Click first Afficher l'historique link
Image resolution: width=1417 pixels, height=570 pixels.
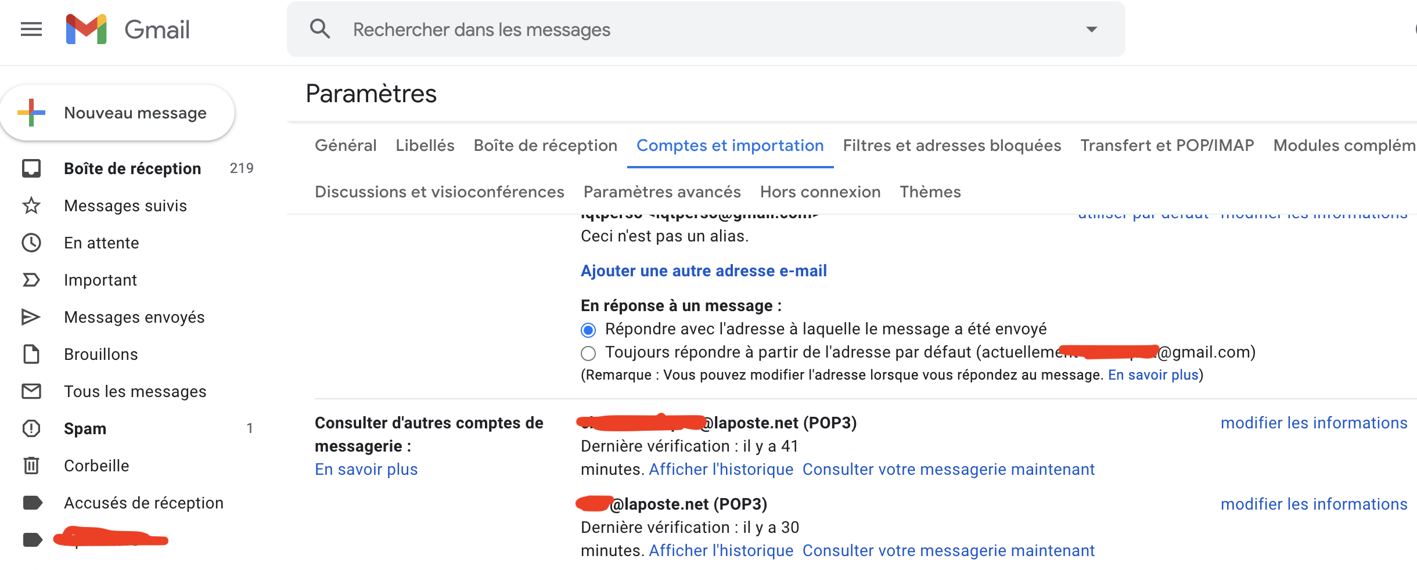click(x=721, y=469)
